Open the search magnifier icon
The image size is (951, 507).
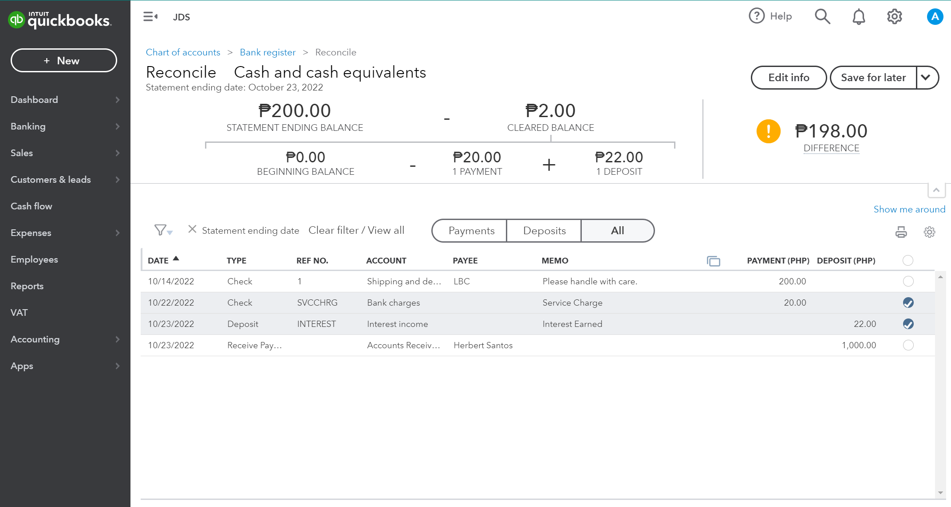(x=822, y=16)
